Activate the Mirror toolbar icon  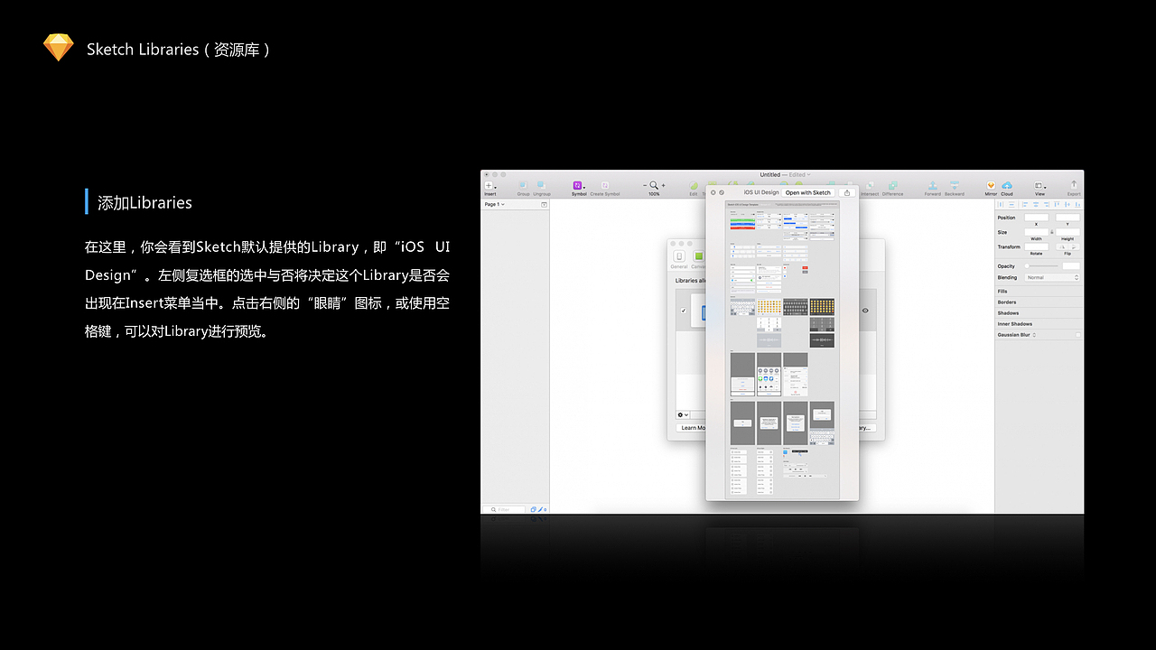point(991,186)
